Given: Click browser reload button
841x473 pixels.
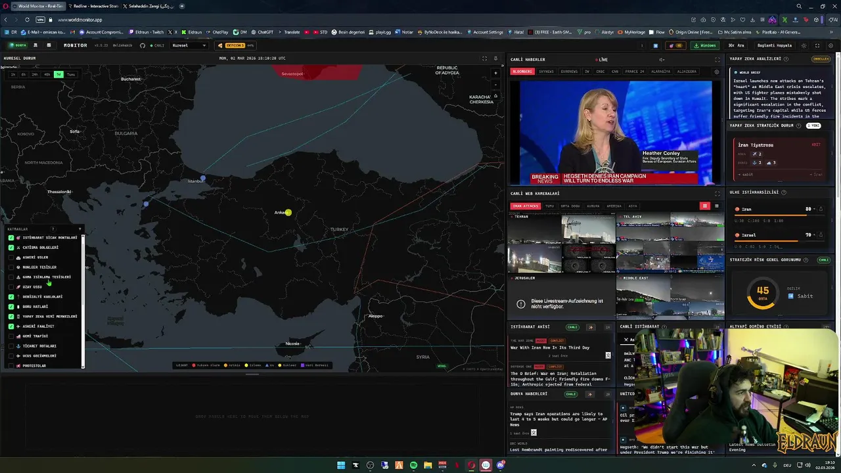Looking at the screenshot, I should [x=26, y=20].
